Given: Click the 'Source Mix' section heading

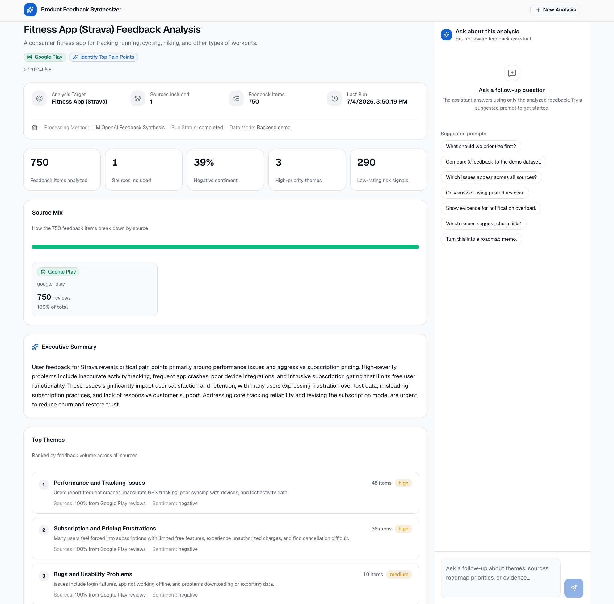Looking at the screenshot, I should pyautogui.click(x=47, y=213).
